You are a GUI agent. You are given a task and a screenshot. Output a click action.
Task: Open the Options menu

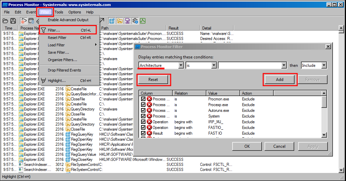pyautogui.click(x=75, y=12)
